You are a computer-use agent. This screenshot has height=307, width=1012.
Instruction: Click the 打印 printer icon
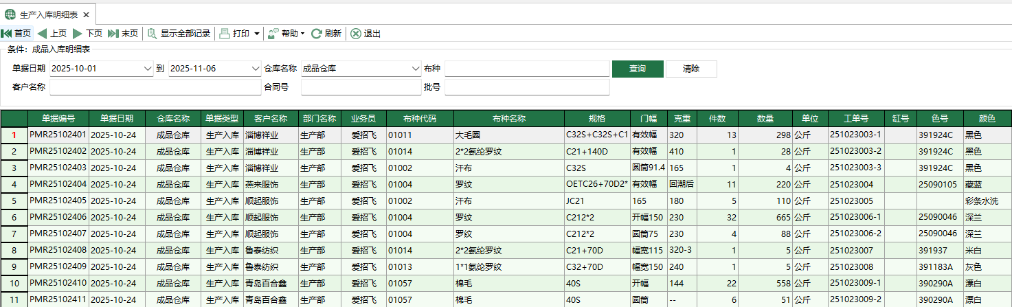point(225,33)
